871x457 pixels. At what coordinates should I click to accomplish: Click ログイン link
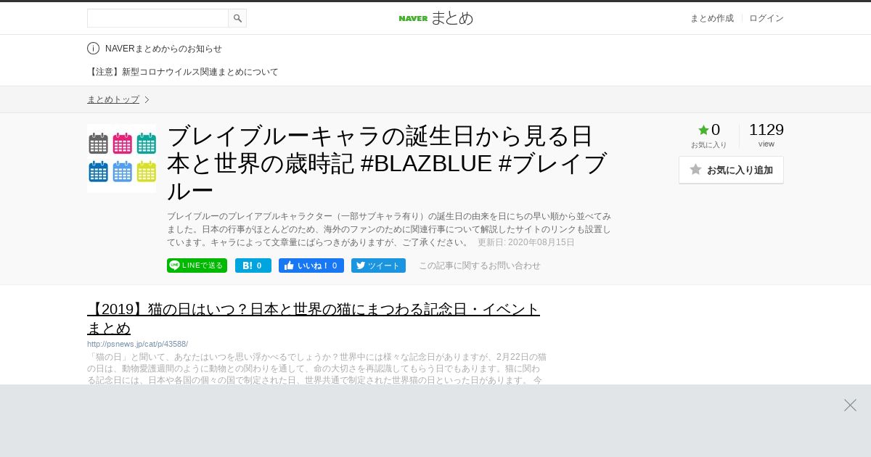(x=766, y=18)
